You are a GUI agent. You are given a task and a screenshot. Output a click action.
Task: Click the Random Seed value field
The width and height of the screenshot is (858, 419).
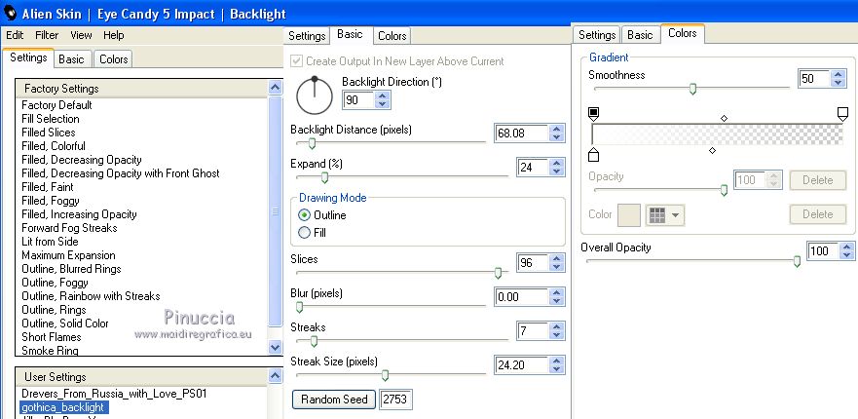click(395, 400)
